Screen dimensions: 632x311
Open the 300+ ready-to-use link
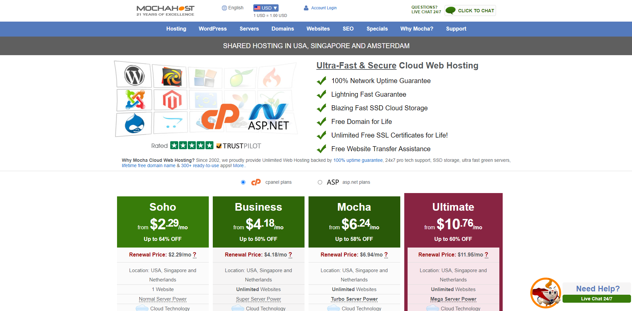point(200,165)
